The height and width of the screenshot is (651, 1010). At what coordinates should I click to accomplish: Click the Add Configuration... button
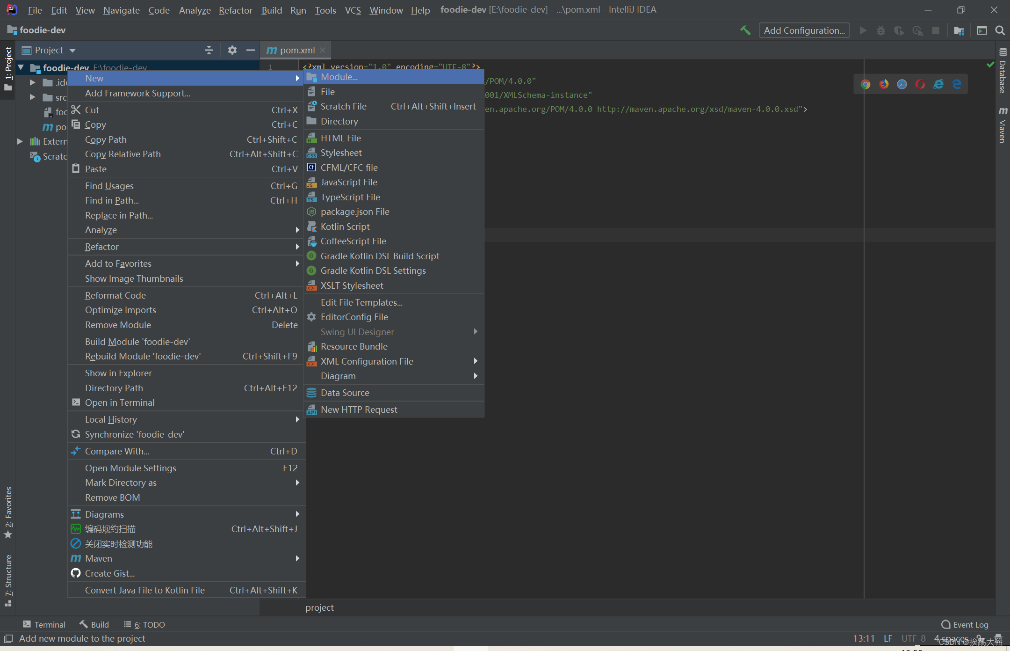click(804, 30)
